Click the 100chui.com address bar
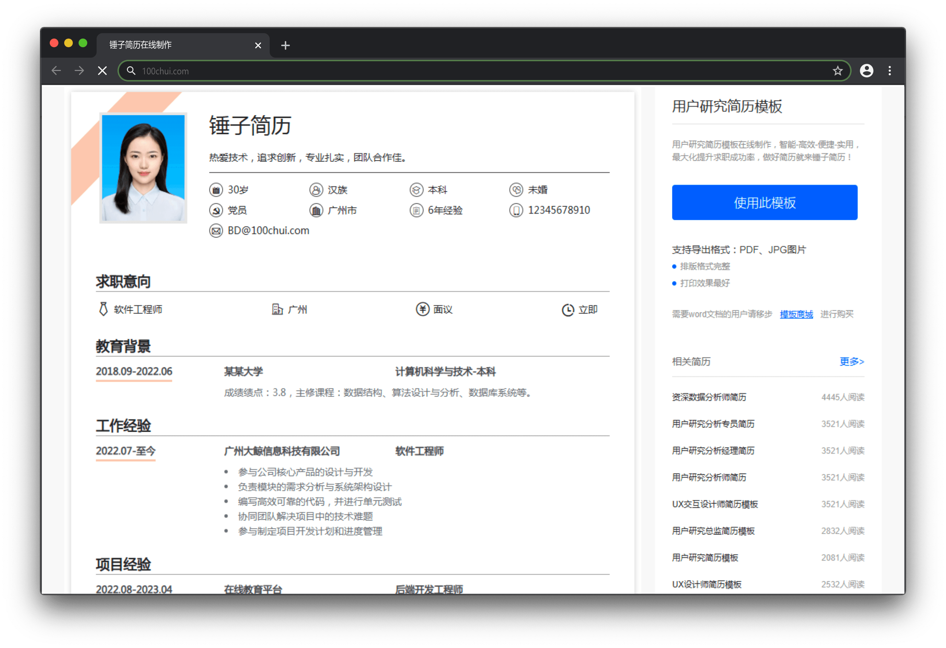This screenshot has width=946, height=648. [485, 71]
